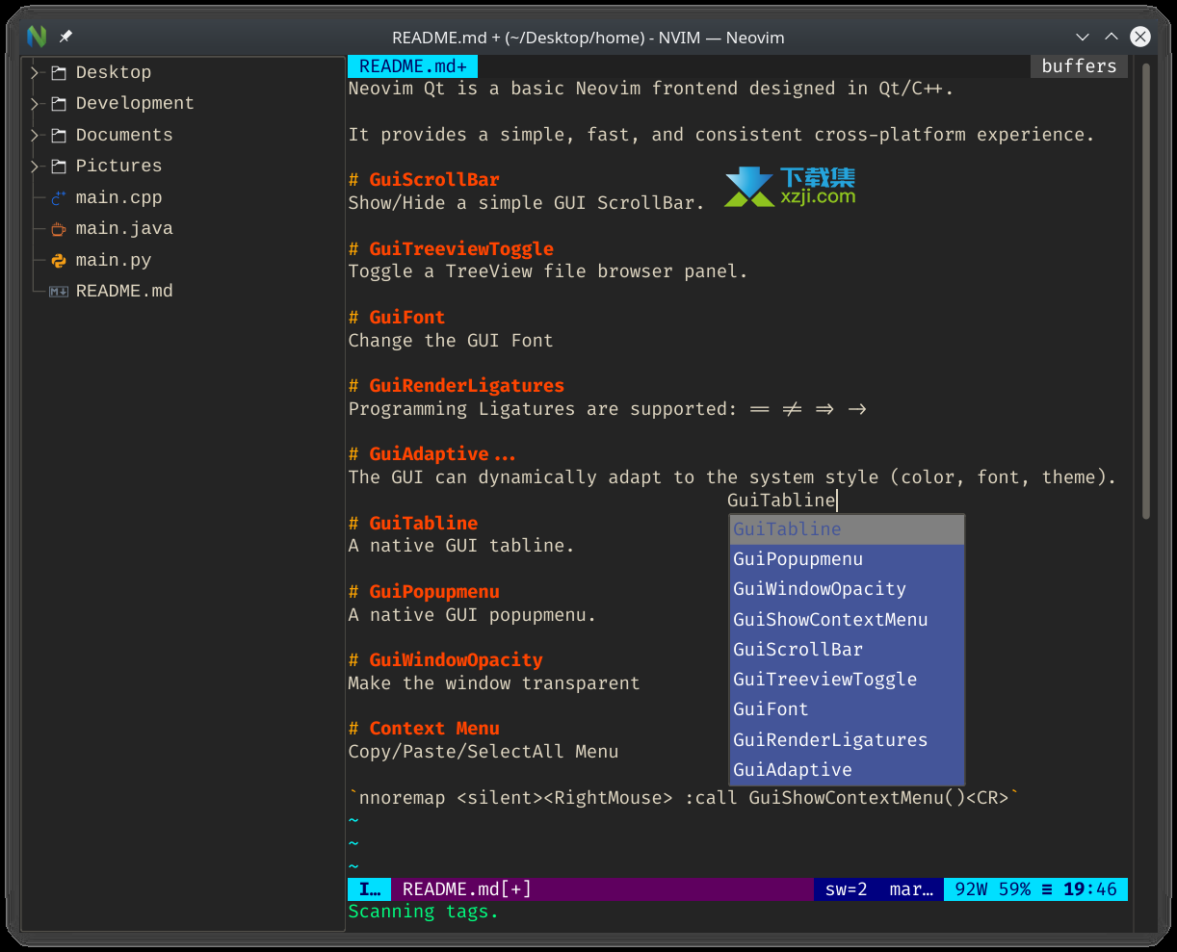Open README.md from the tree view
This screenshot has height=952, width=1177.
[124, 292]
